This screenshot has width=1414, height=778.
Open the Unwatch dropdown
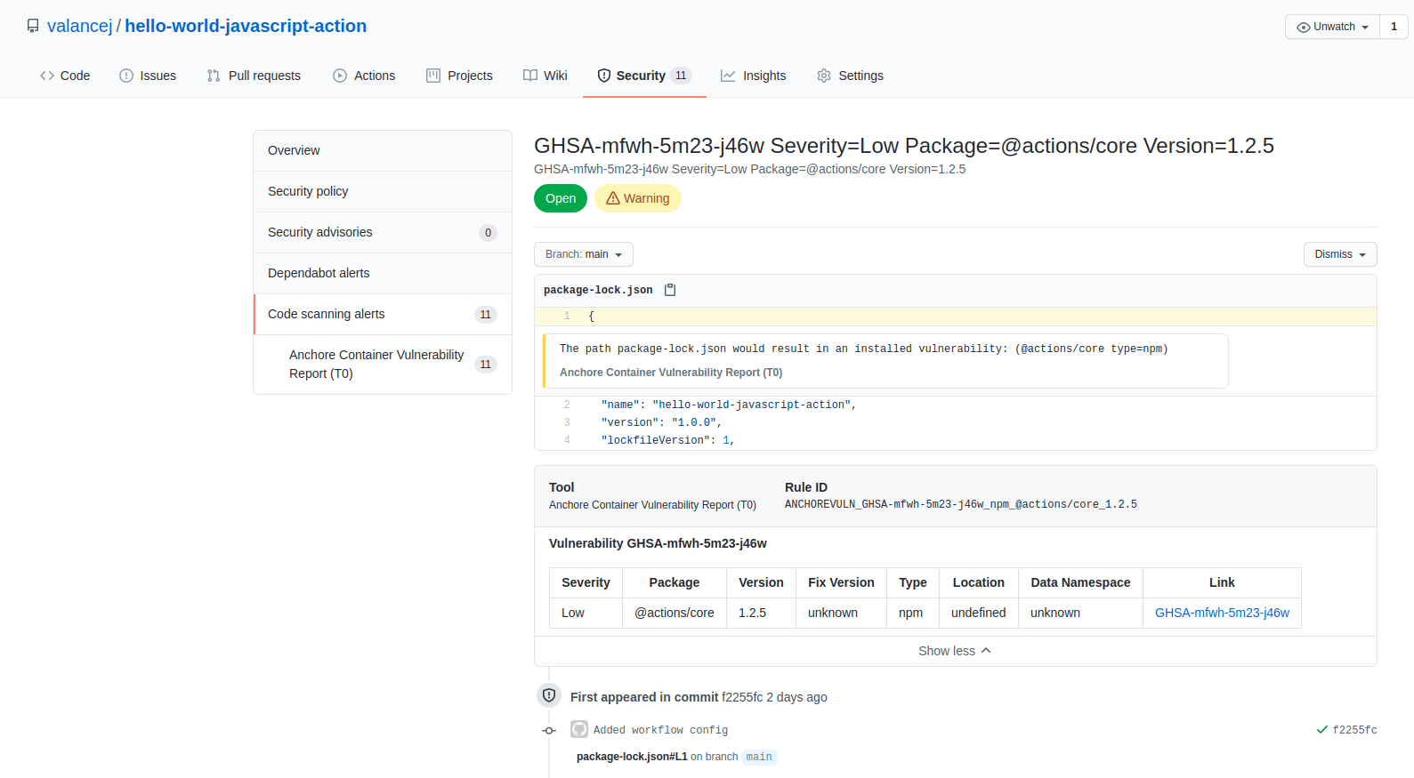[x=1332, y=27]
